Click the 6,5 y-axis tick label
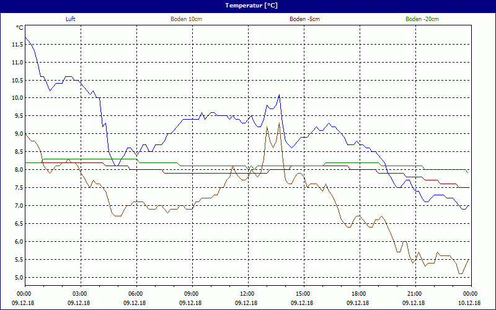 [17, 224]
